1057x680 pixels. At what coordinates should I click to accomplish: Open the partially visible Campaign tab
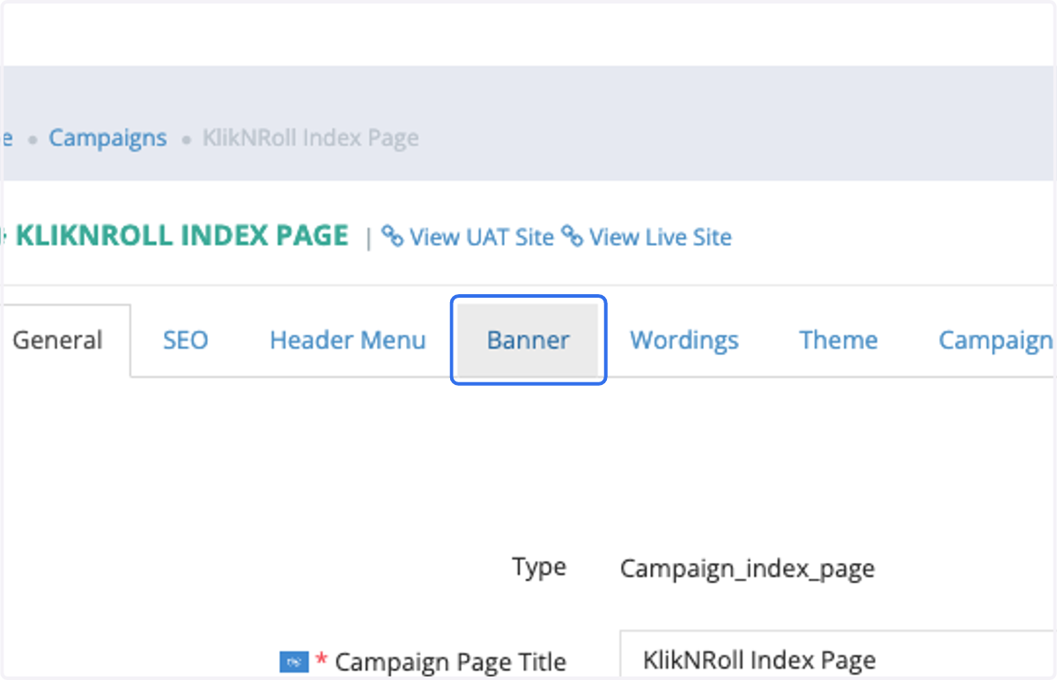[995, 340]
